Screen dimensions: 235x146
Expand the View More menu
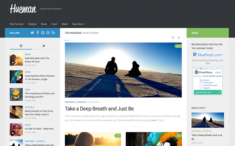coord(79,24)
